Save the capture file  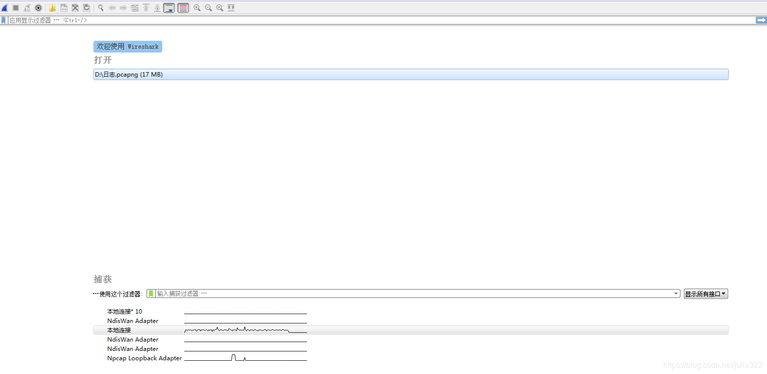point(64,8)
